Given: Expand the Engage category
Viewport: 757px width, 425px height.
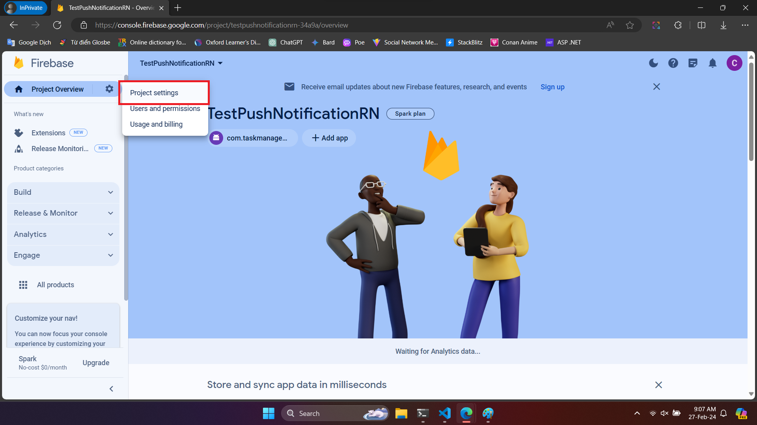Looking at the screenshot, I should 63,255.
